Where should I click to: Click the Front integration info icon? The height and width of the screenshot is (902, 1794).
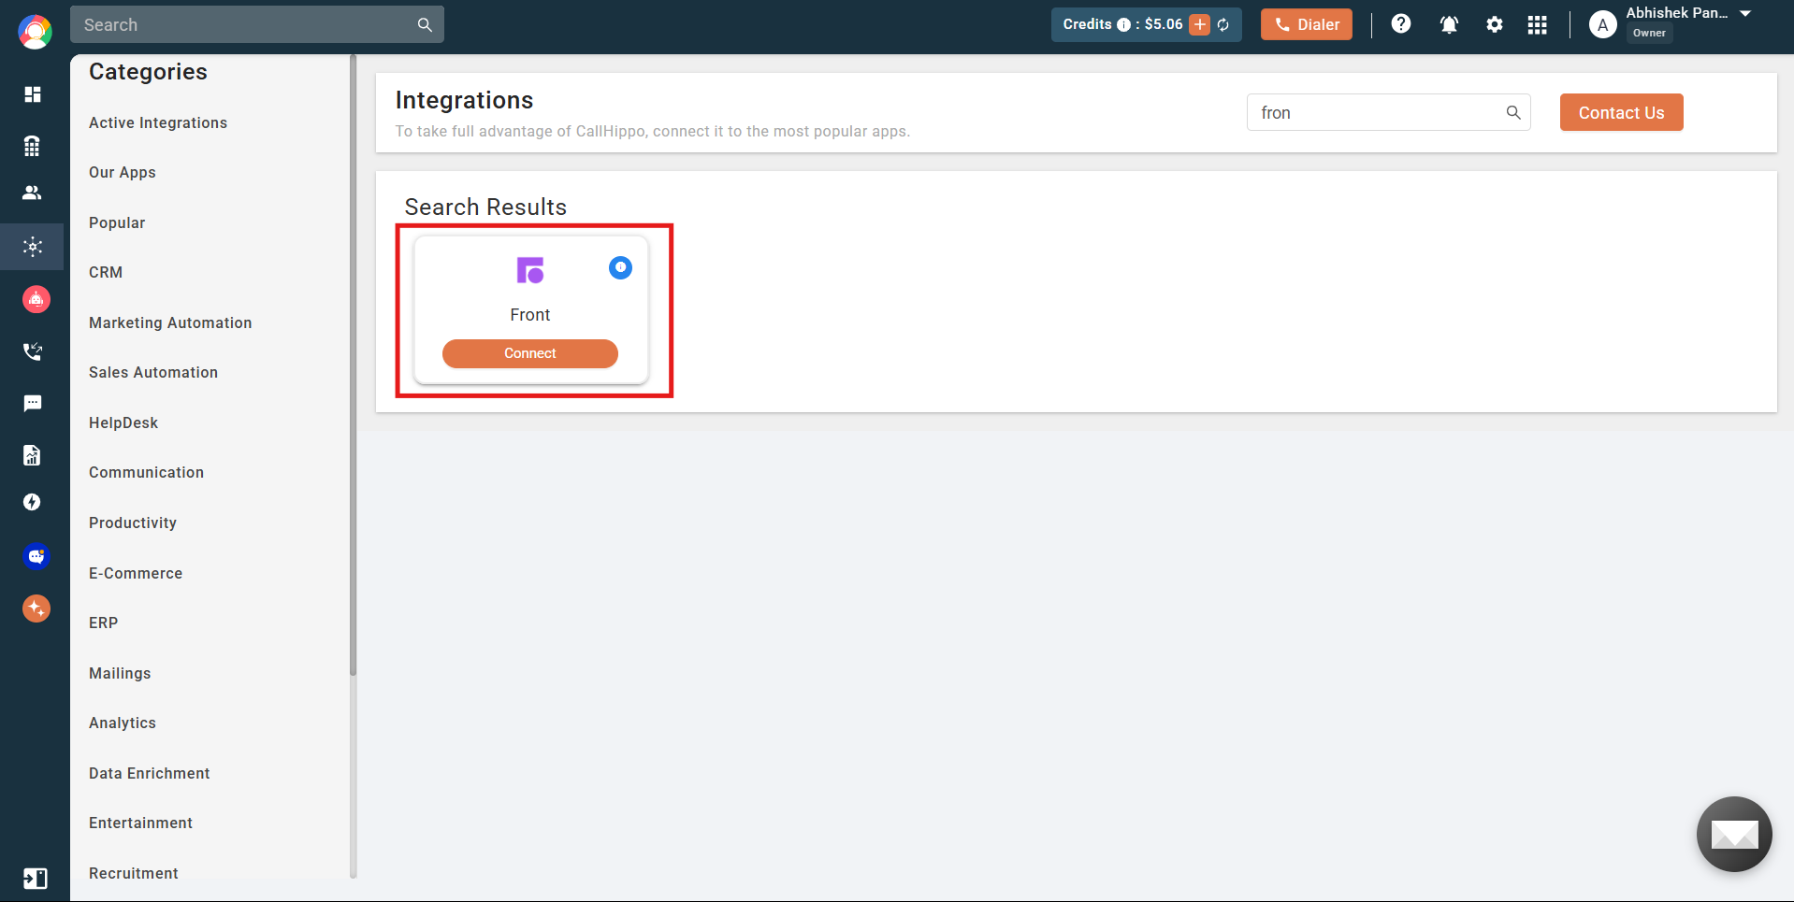click(x=620, y=267)
